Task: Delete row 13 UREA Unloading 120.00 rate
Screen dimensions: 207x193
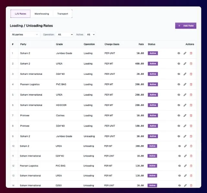Action: point(191,176)
